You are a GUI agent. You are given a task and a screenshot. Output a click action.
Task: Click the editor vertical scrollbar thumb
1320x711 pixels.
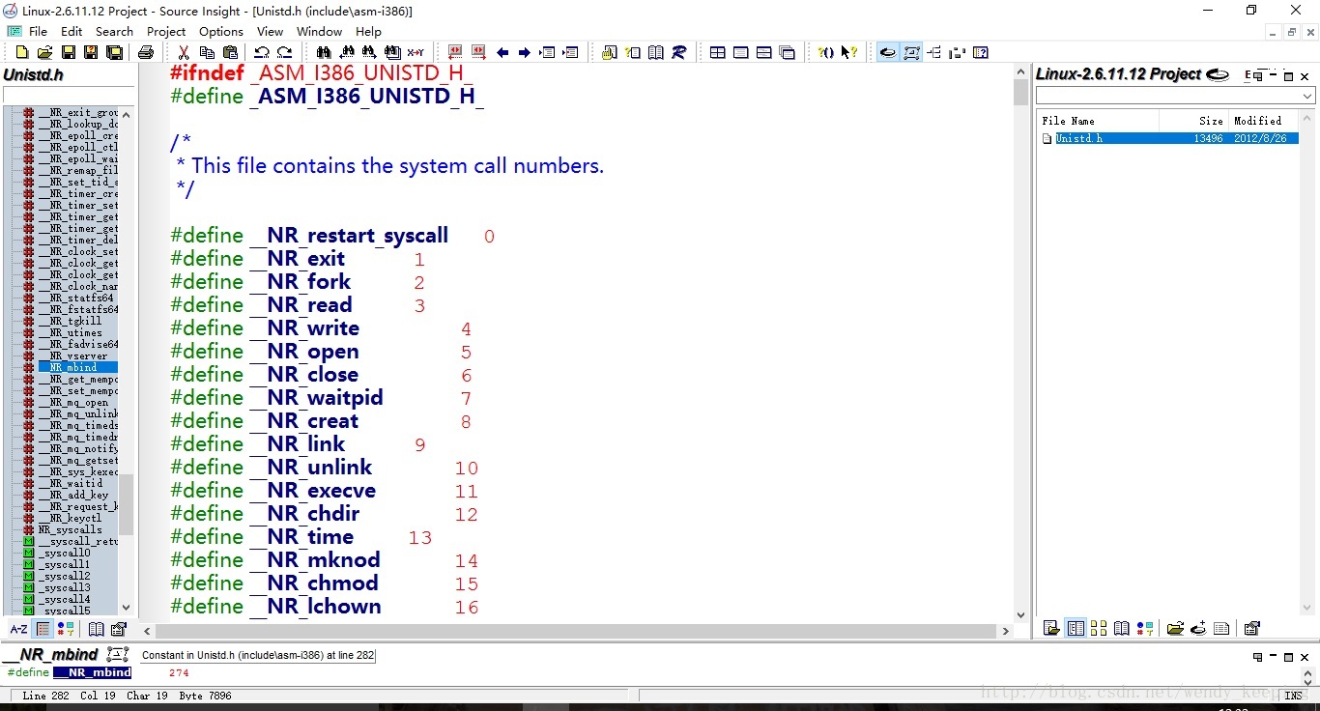[1020, 92]
